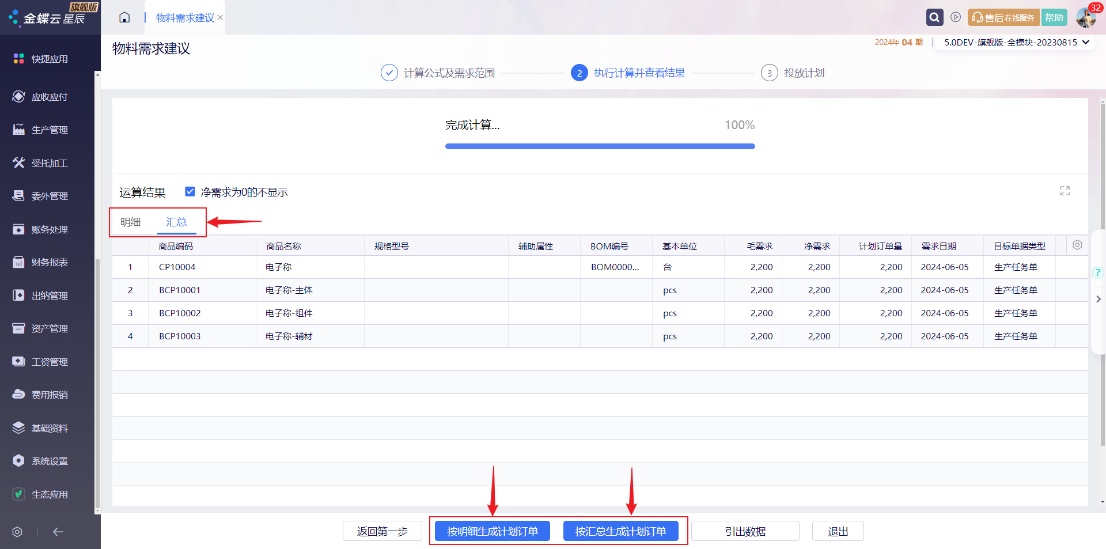Switch to the 明细 tab
This screenshot has width=1106, height=549.
131,222
